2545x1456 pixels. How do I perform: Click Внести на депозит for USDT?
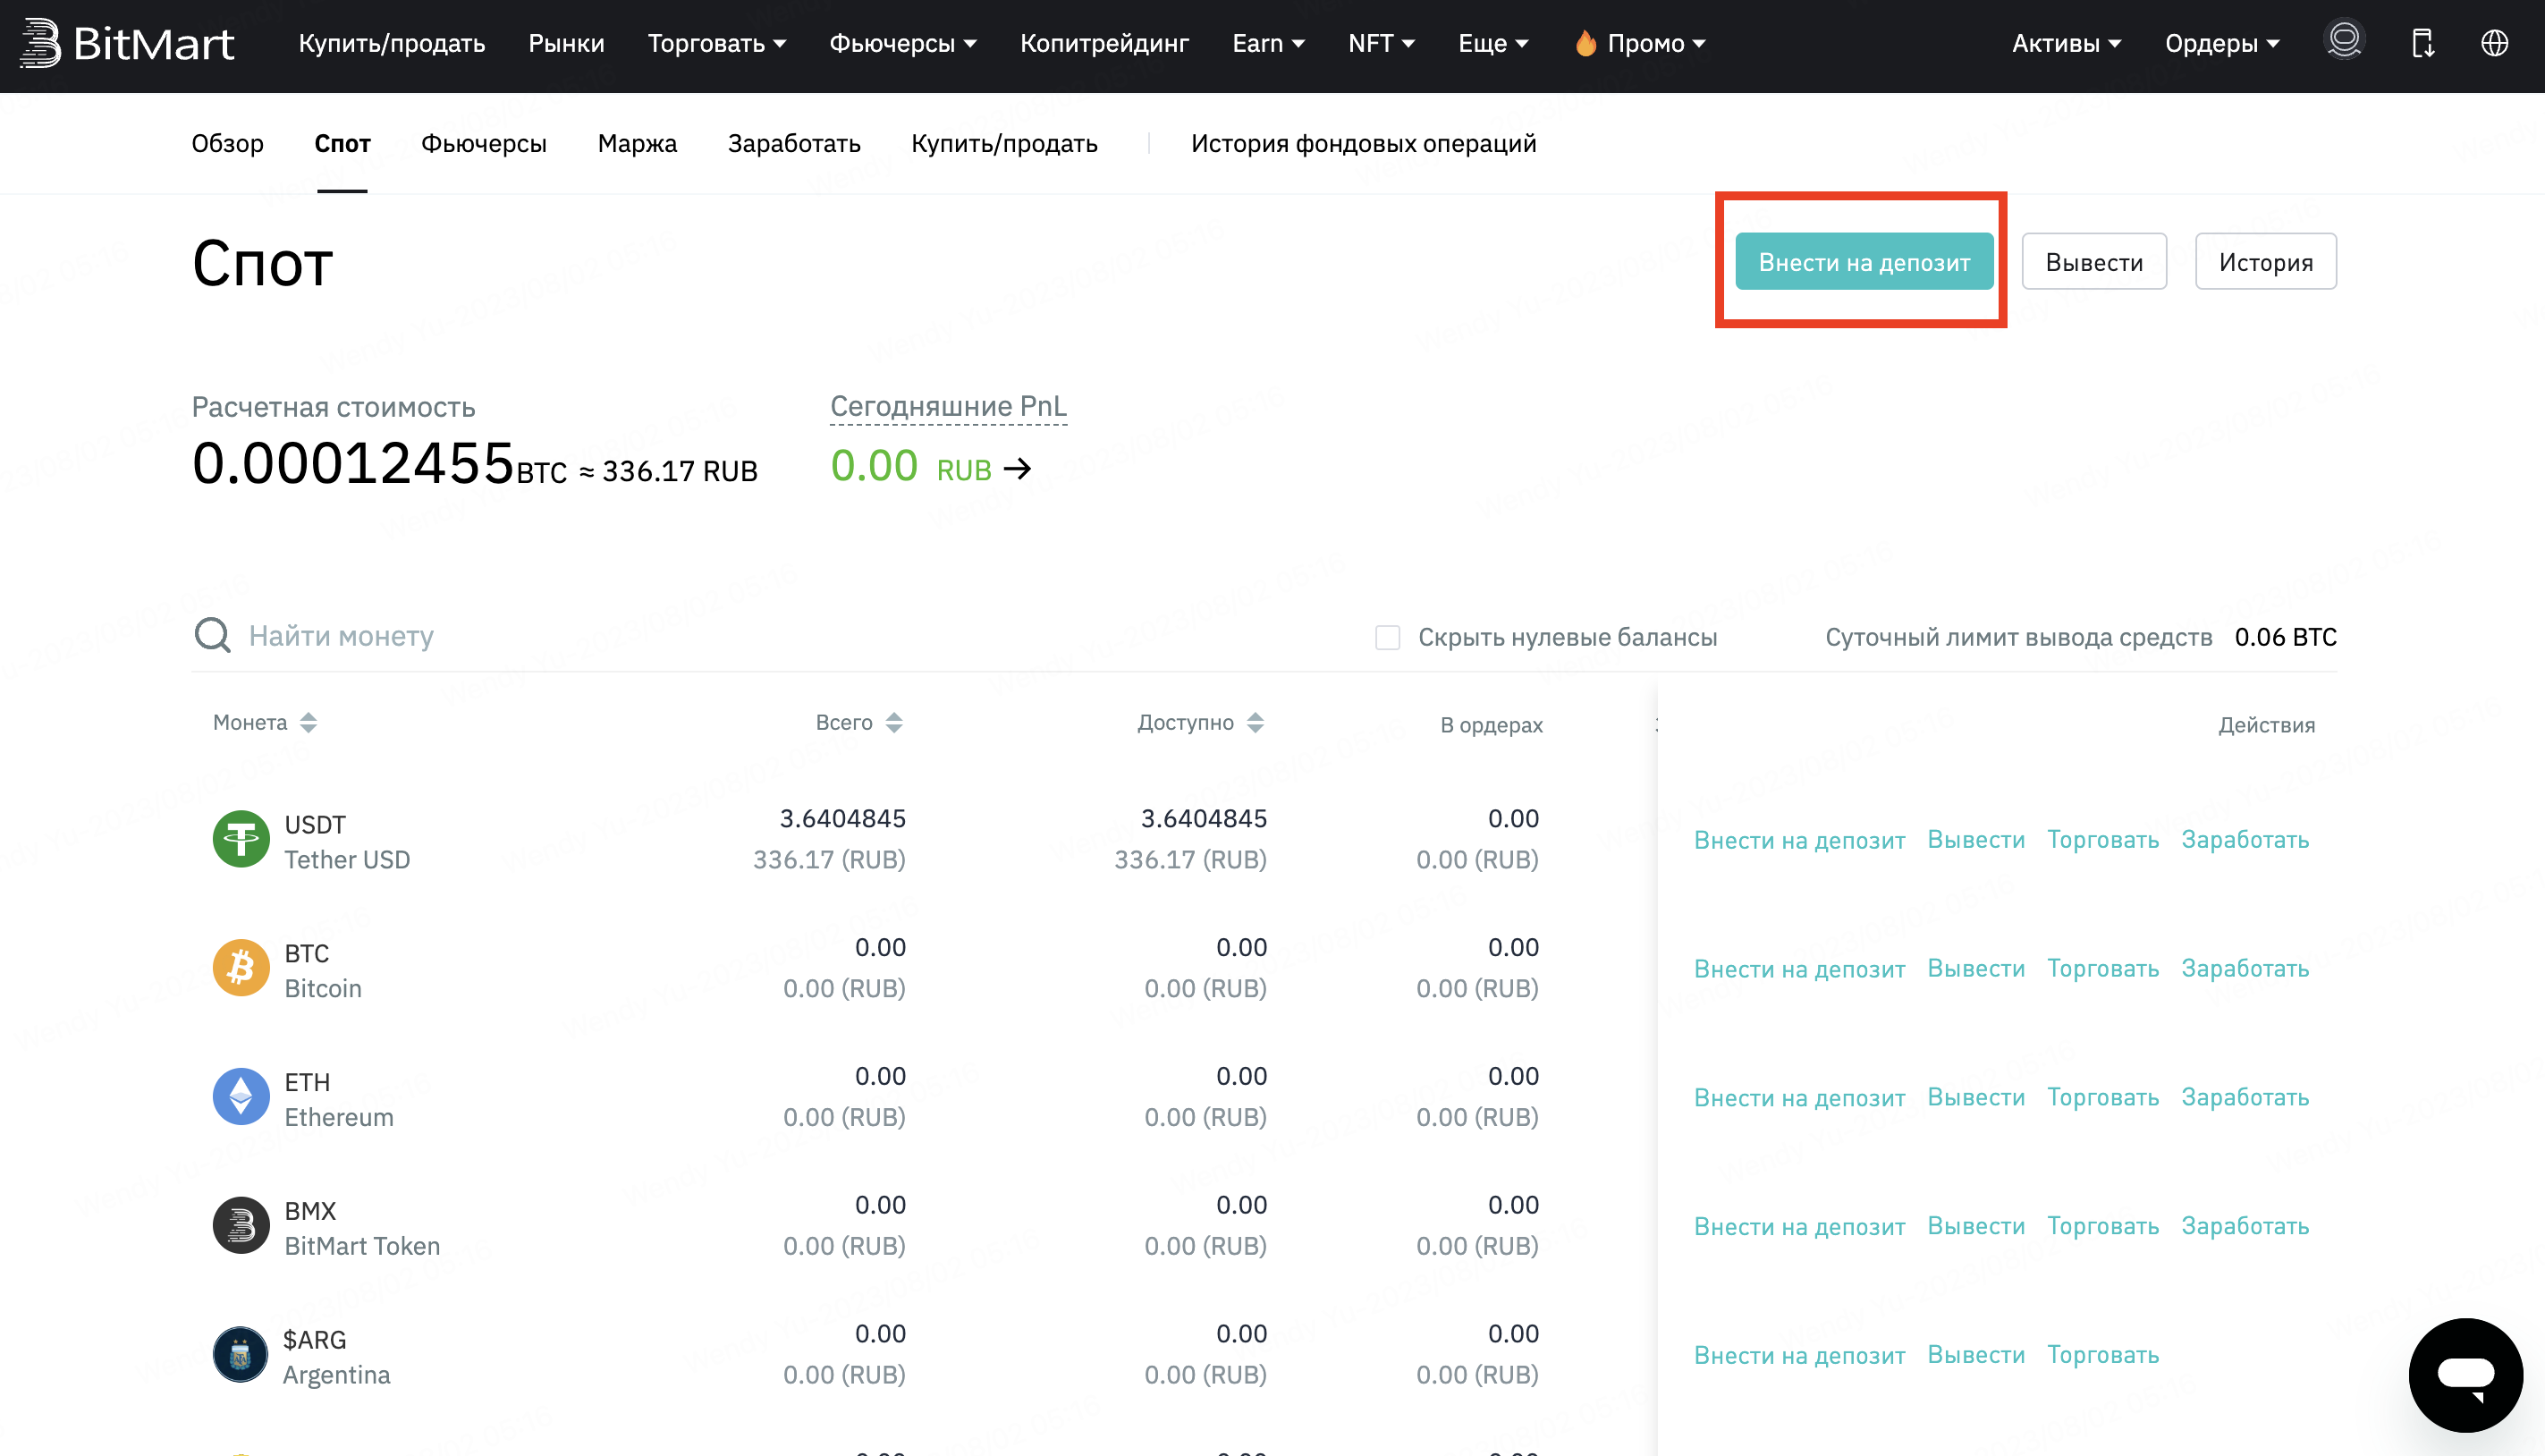pos(1799,840)
